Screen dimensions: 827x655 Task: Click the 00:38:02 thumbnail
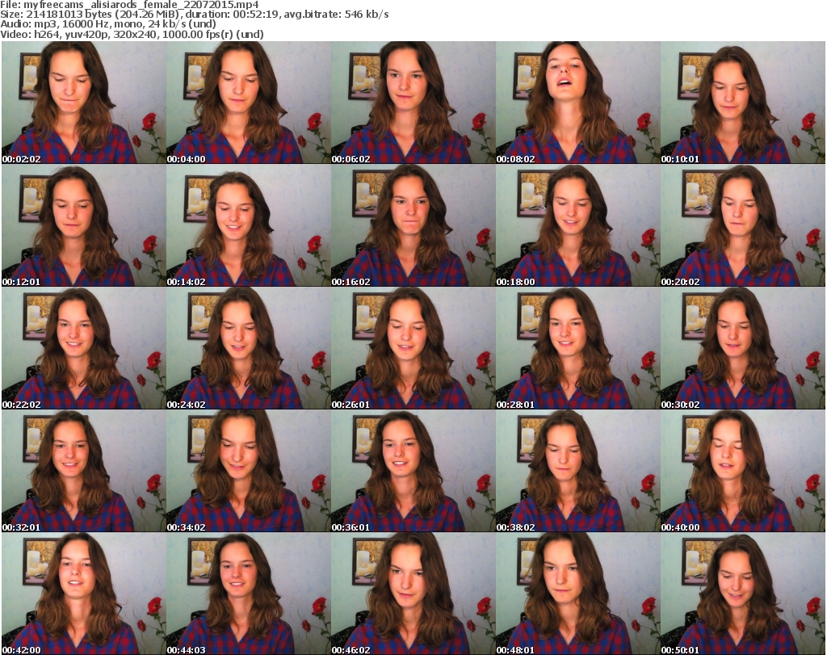[x=578, y=471]
